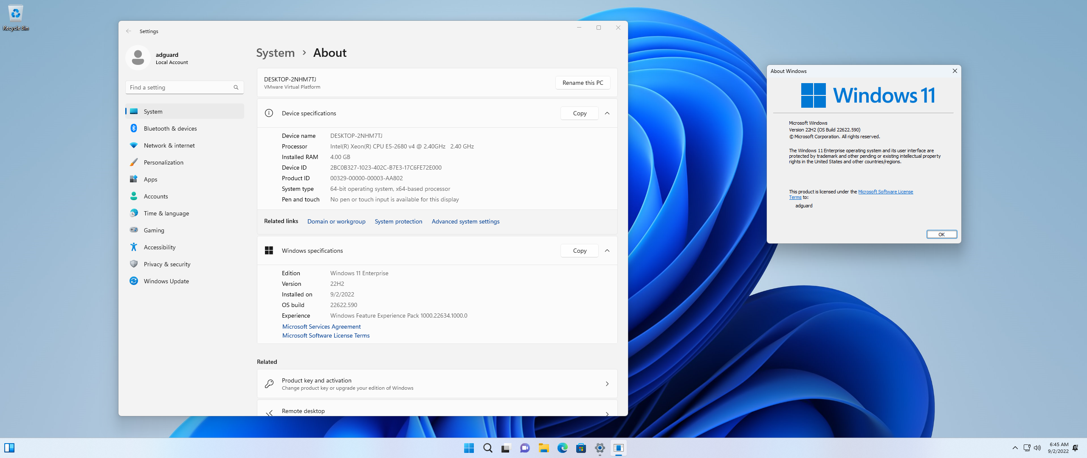
Task: Show hidden icons in system tray
Action: pos(1015,448)
